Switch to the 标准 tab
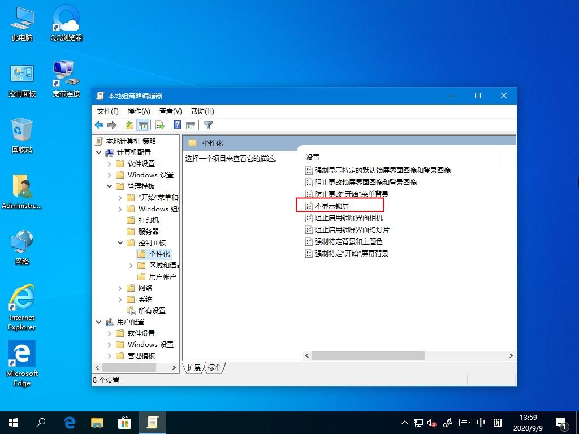The image size is (579, 434). (214, 367)
